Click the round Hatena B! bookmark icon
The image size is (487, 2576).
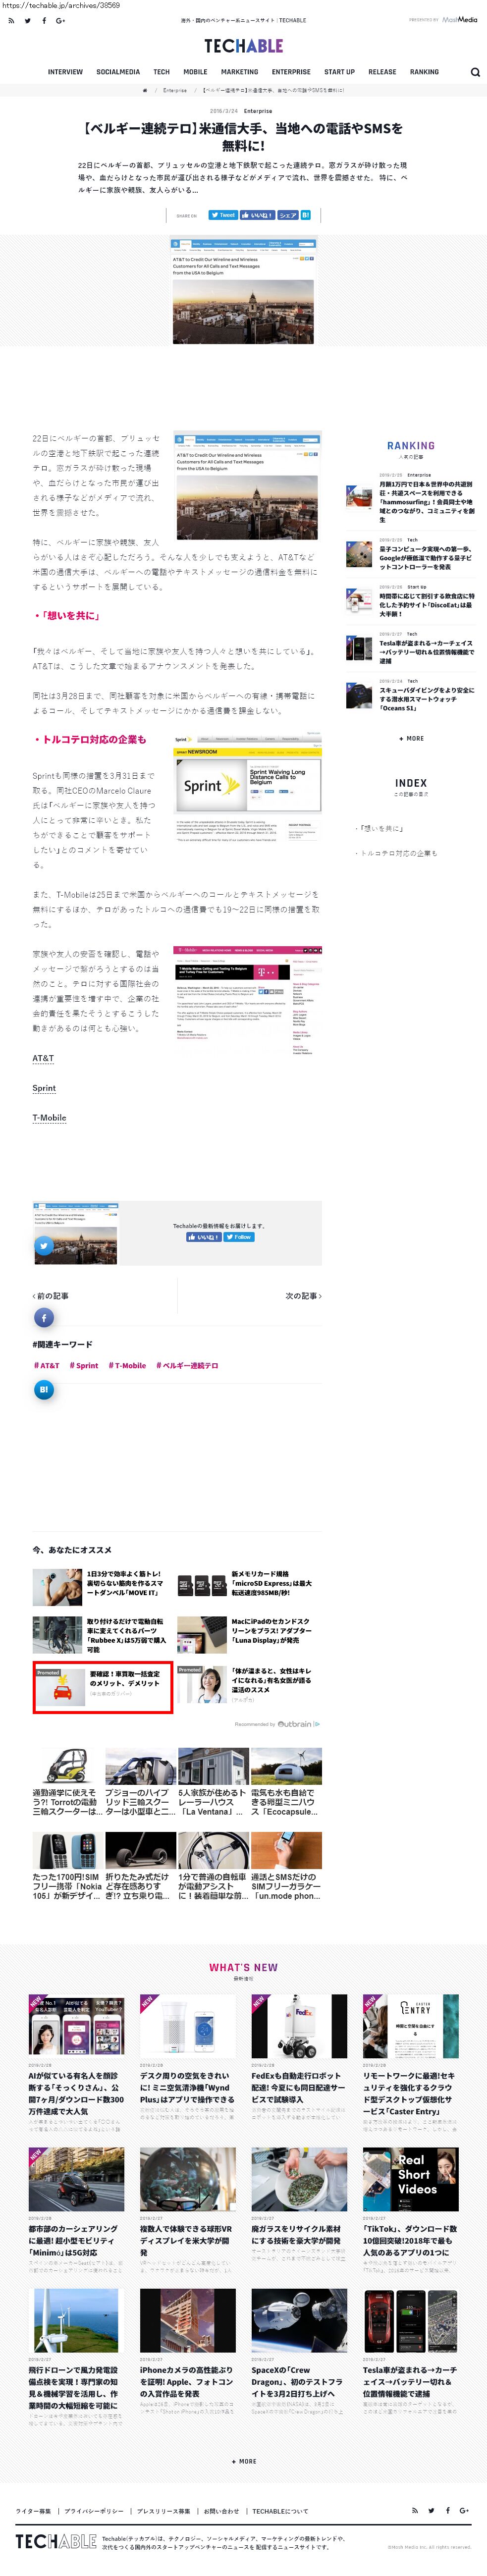[x=44, y=1389]
